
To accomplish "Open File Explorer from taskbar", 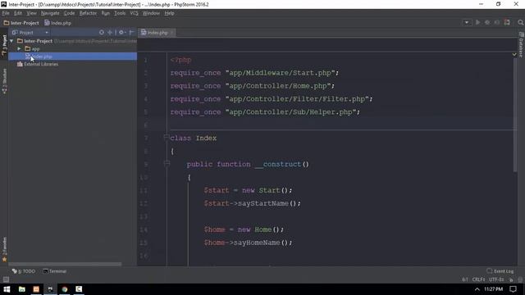I will [x=22, y=289].
